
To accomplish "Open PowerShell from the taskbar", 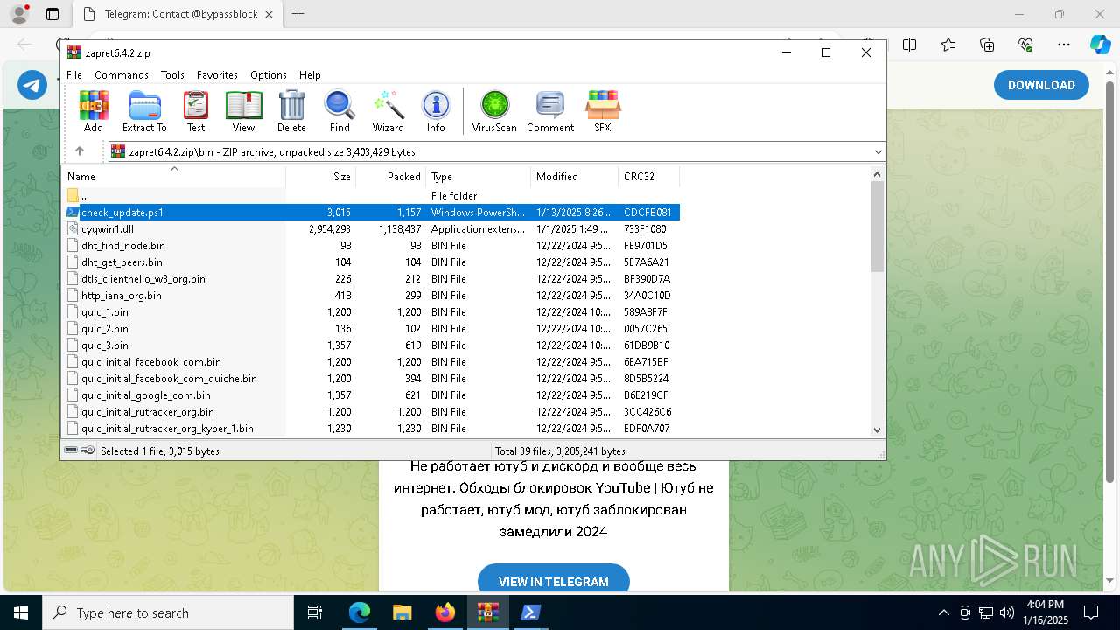I will tap(530, 612).
